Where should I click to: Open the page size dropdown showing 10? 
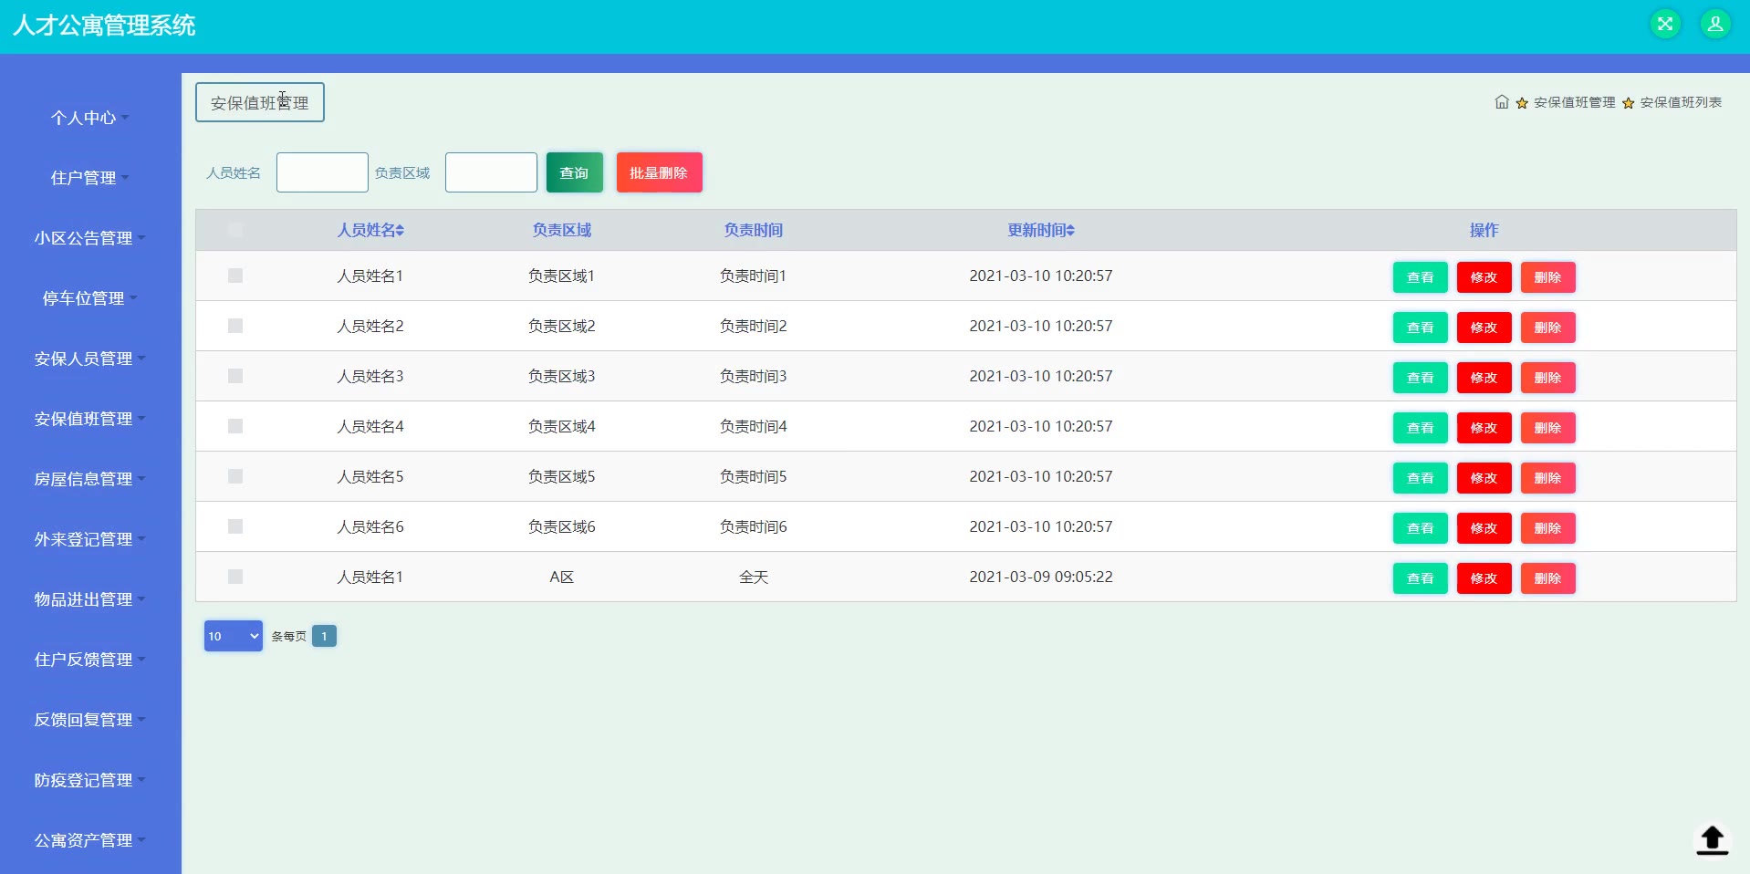(x=233, y=636)
